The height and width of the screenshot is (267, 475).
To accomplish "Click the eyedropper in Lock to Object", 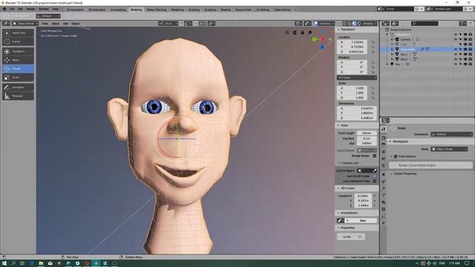I will click(x=374, y=171).
